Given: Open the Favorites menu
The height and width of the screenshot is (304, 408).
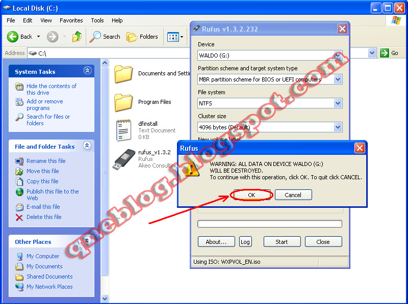Looking at the screenshot, I should pos(71,20).
